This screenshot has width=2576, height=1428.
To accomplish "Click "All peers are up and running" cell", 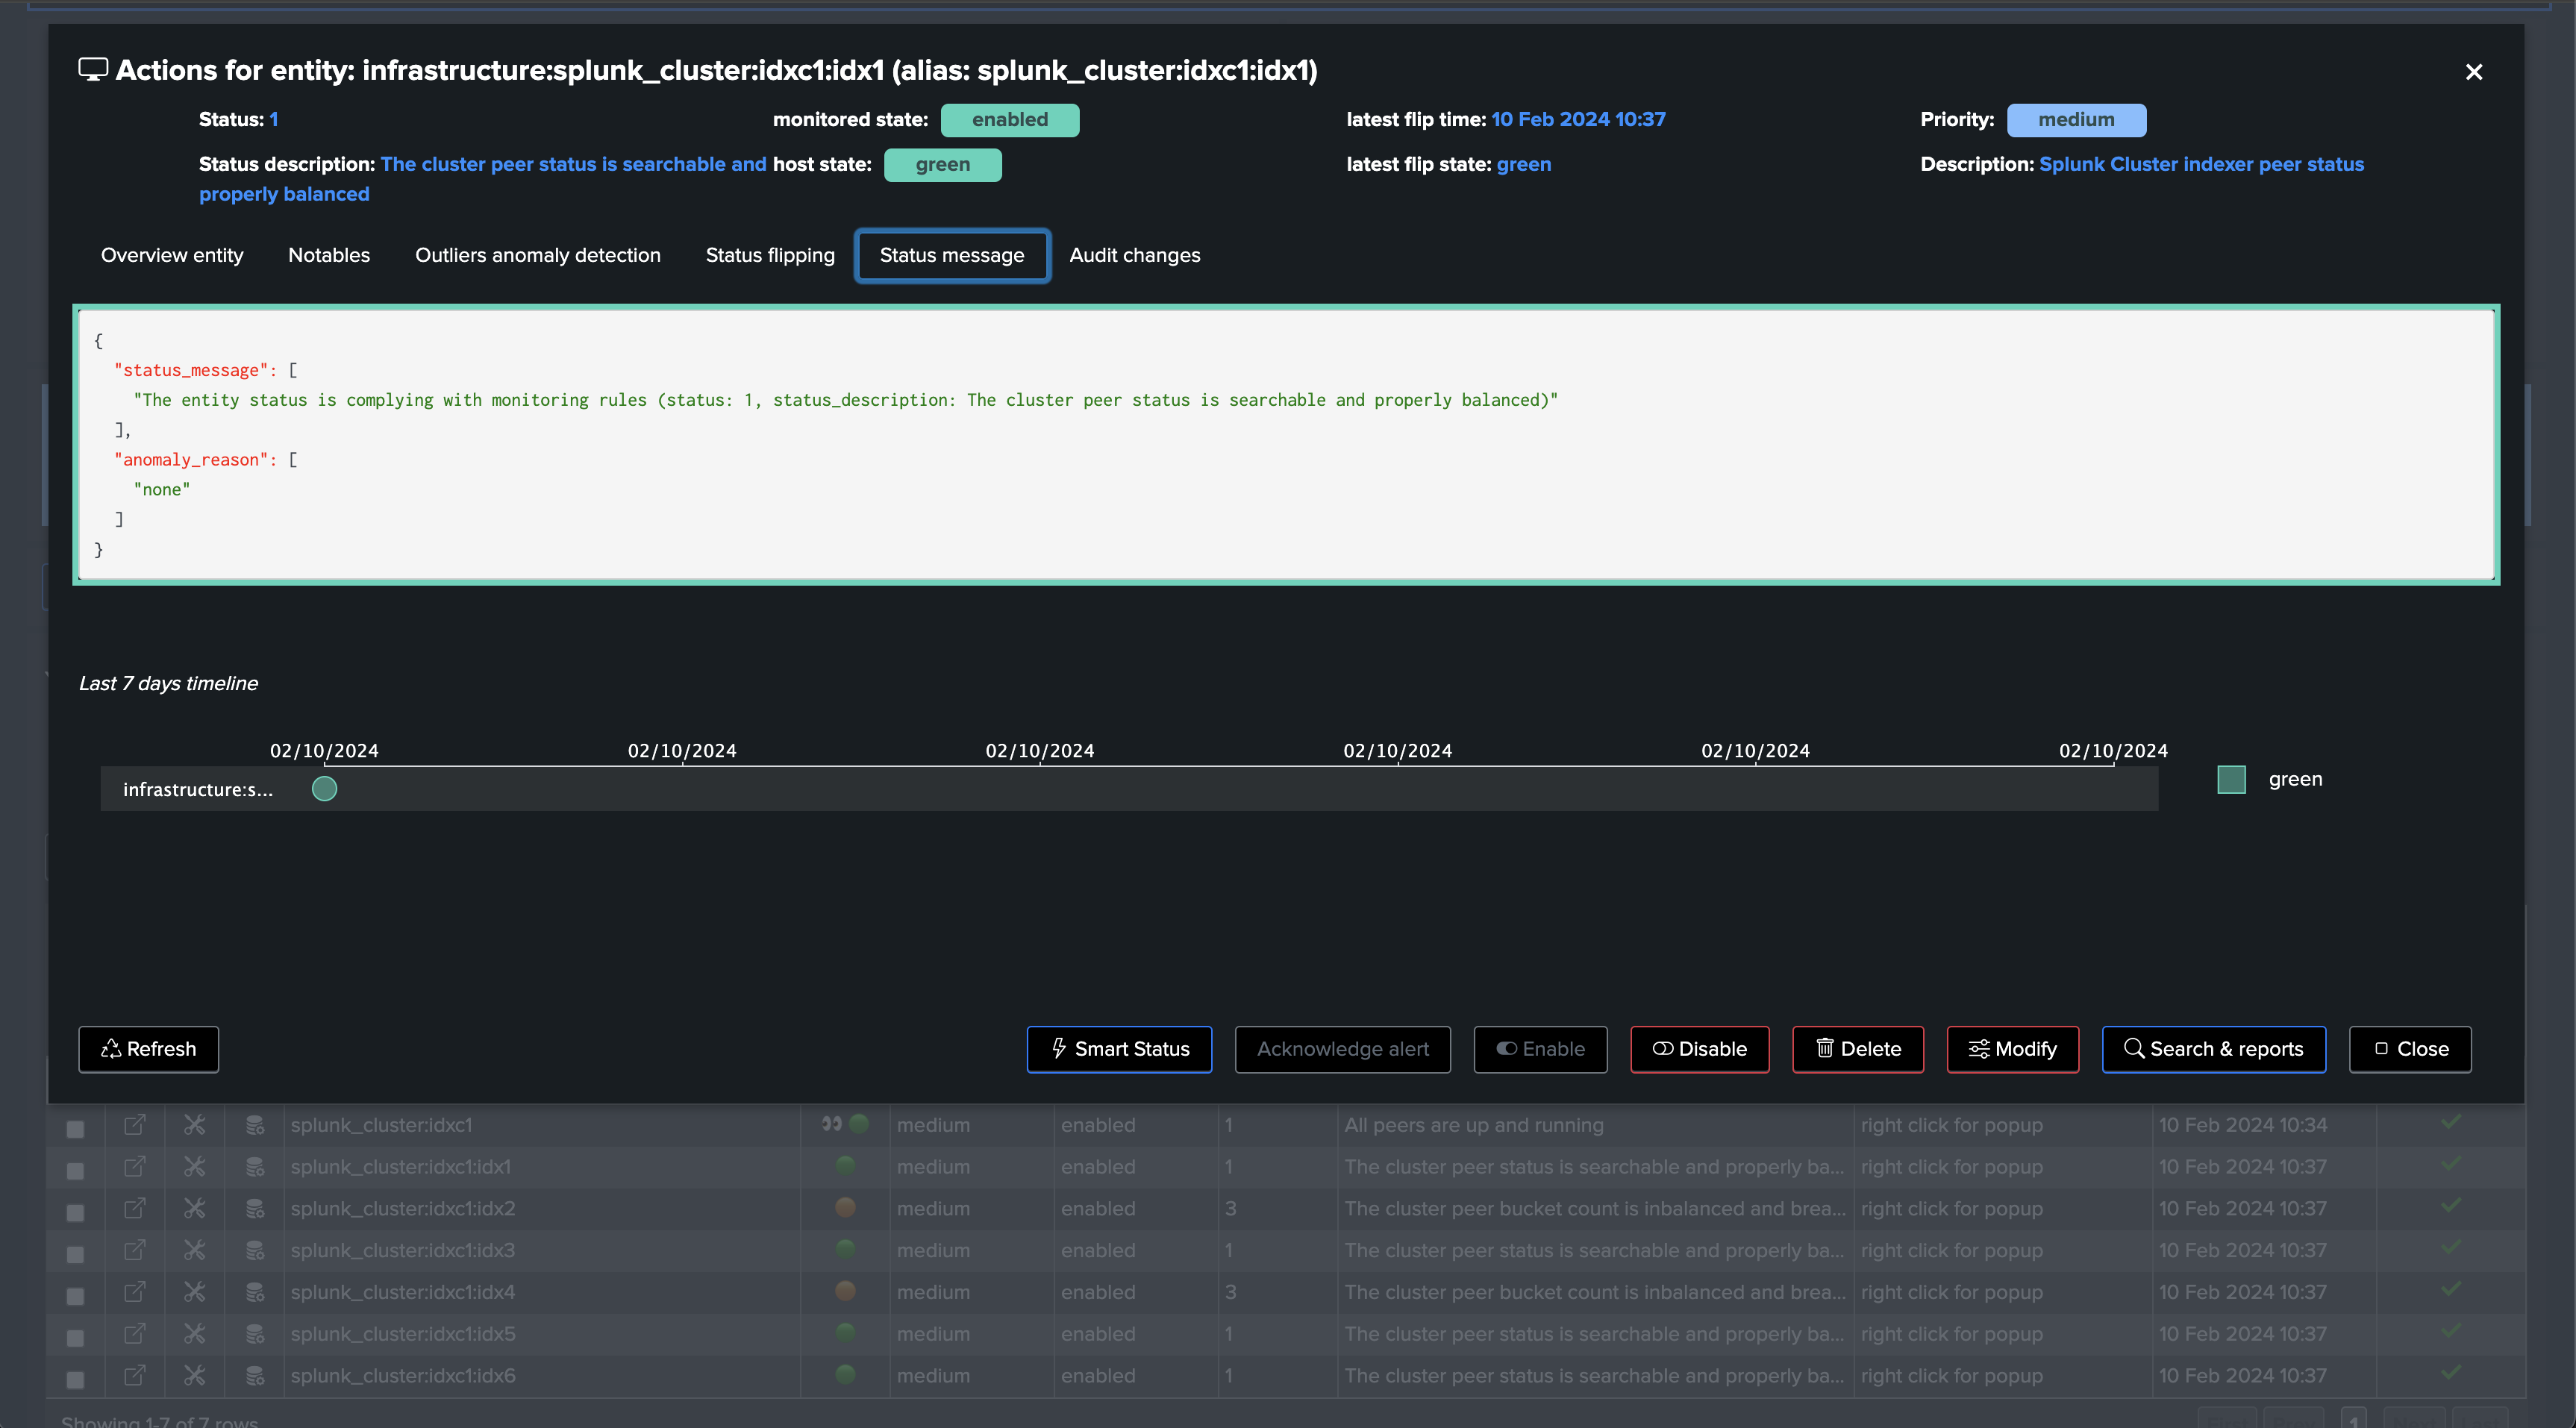I will click(x=1473, y=1125).
